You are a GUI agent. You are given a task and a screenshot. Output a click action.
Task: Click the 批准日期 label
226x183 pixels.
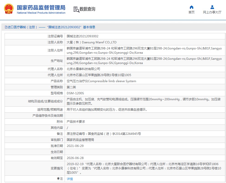click(x=57, y=146)
